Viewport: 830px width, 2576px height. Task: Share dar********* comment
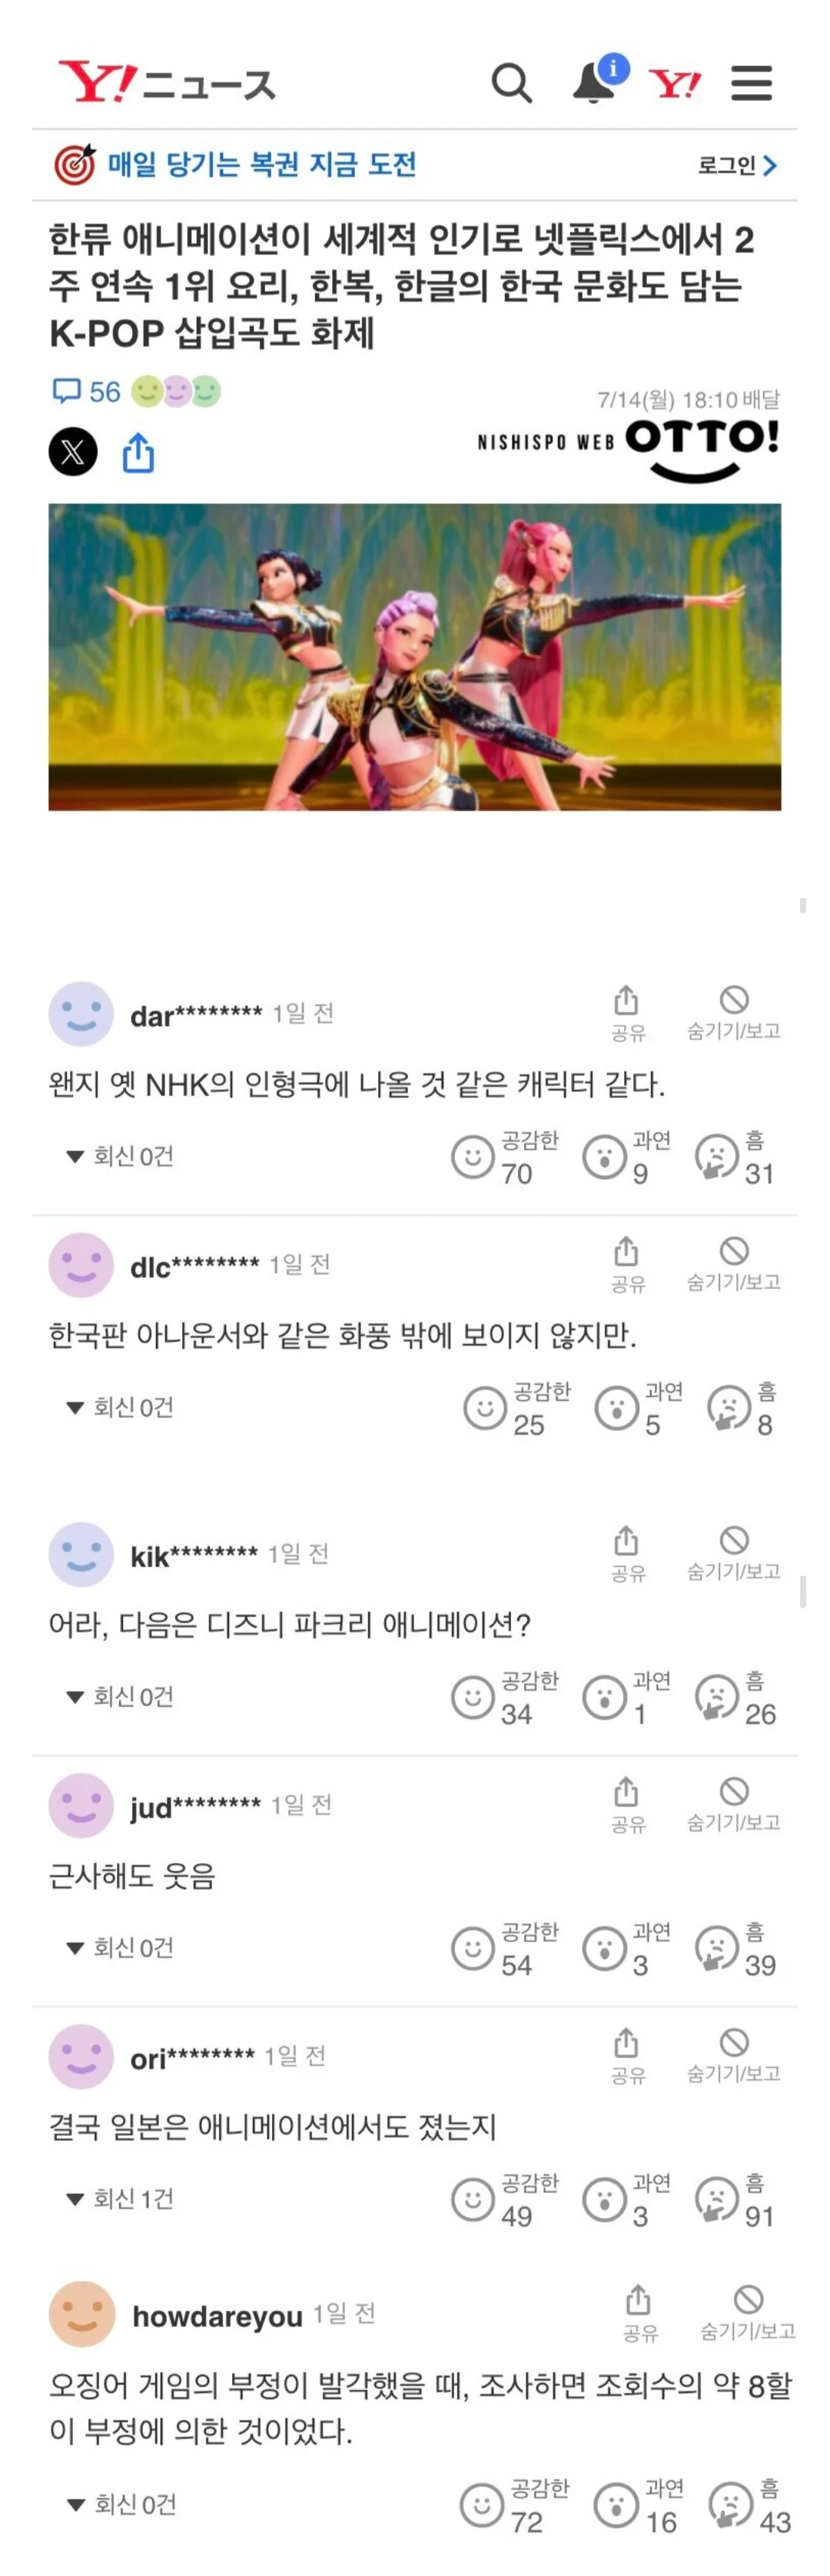point(627,1013)
